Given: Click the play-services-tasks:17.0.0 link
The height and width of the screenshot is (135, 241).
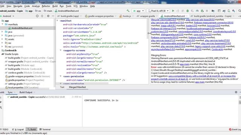Looking at the screenshot, I should point(217,40).
